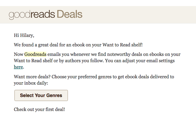Click the text your inbox daily:
196x116 pixels.
pos(31,83)
